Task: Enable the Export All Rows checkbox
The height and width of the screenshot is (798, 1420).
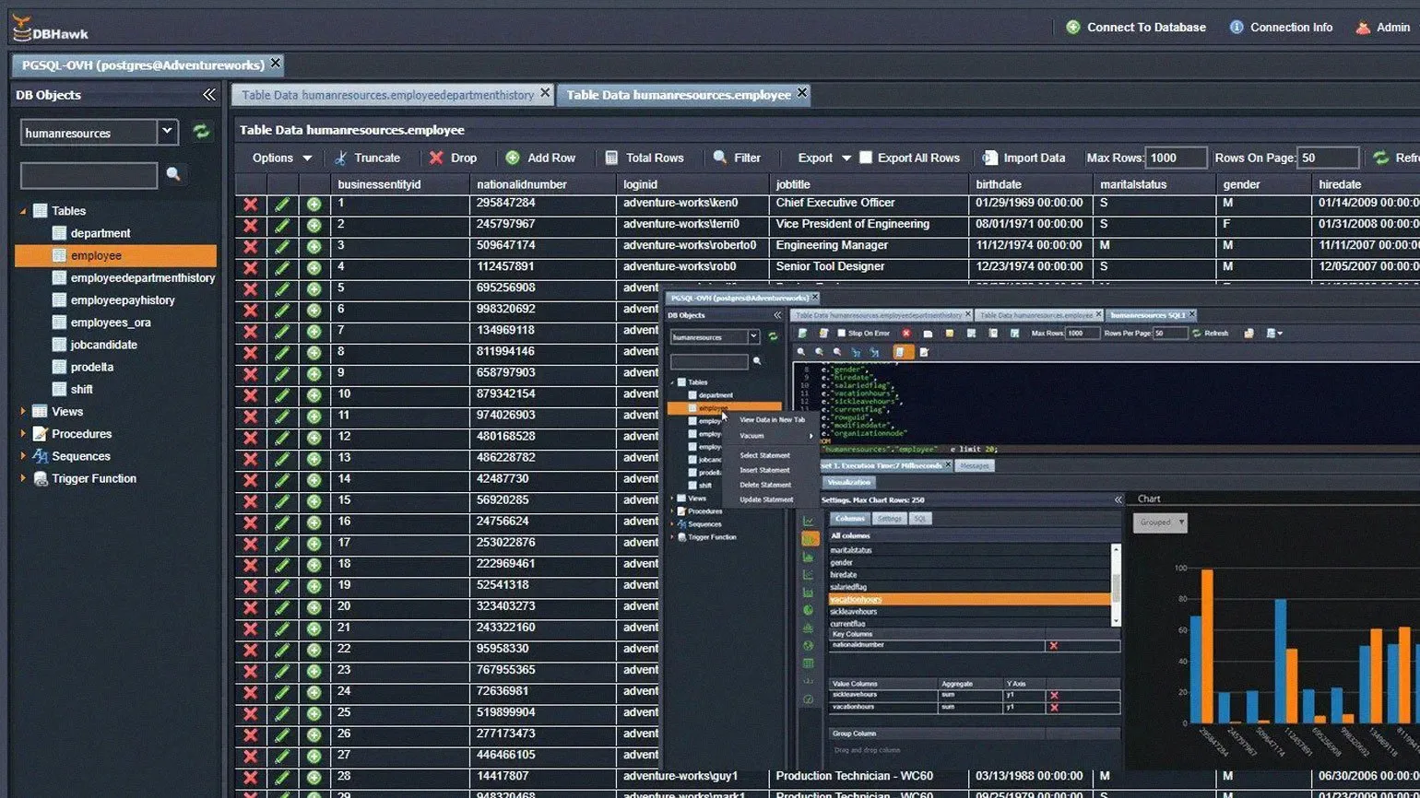Action: tap(866, 158)
